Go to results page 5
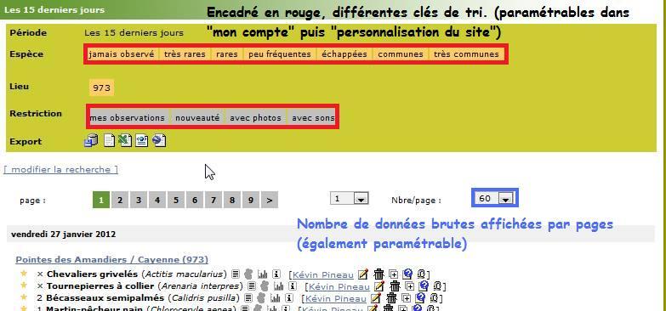Screen dimensions: 666x311 click(176, 200)
